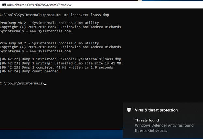Click the final C:\Tools\SysInternals> prompt with the cursor
The height and width of the screenshot is (139, 203).
tap(23, 83)
